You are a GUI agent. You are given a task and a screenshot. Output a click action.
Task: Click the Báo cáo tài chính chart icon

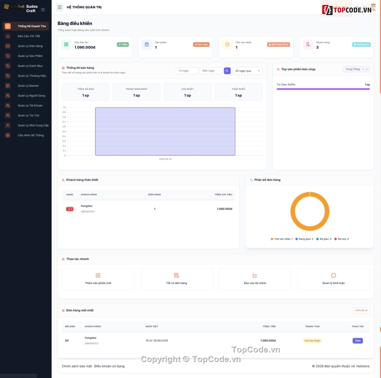click(x=255, y=275)
